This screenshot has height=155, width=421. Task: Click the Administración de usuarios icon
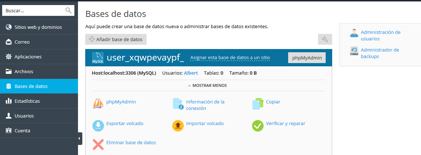[354, 33]
